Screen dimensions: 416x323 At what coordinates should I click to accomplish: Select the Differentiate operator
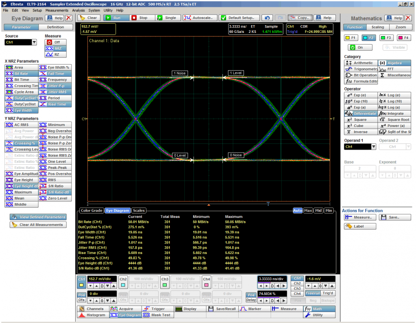(360, 114)
